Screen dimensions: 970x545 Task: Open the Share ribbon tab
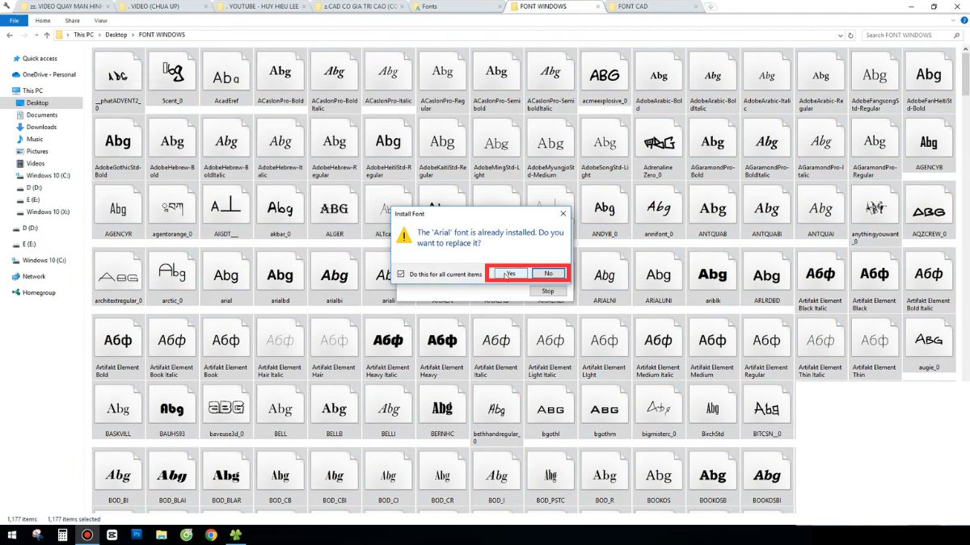pyautogui.click(x=72, y=20)
